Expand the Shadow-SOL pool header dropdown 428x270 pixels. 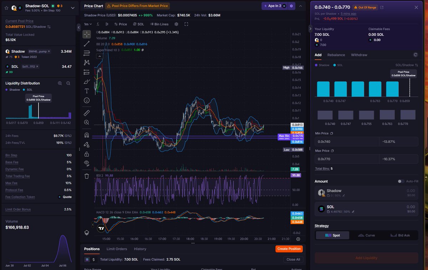click(73, 8)
